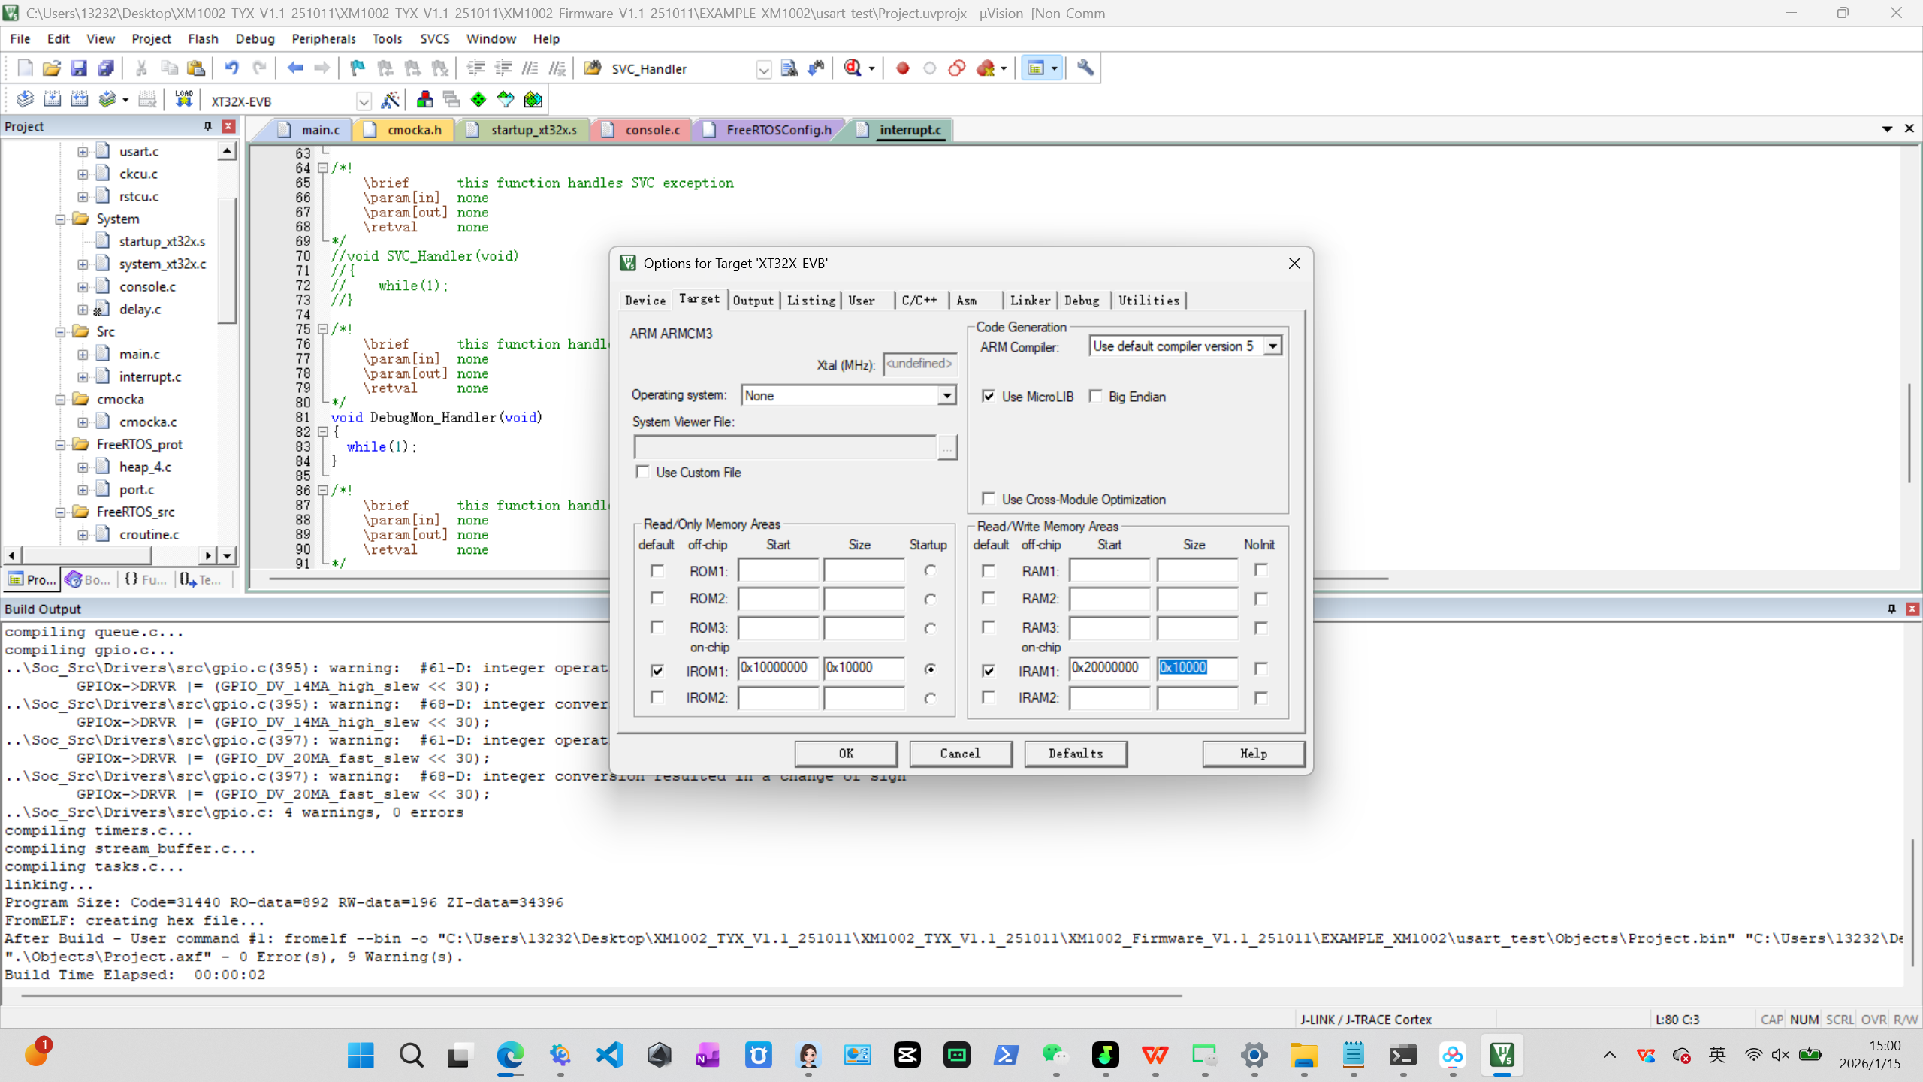Screen dimensions: 1923x1082
Task: Enable Use Cross-Module Optimization
Action: 989,500
